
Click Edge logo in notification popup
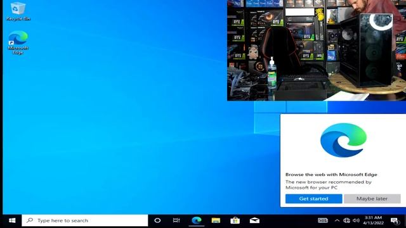(x=343, y=140)
